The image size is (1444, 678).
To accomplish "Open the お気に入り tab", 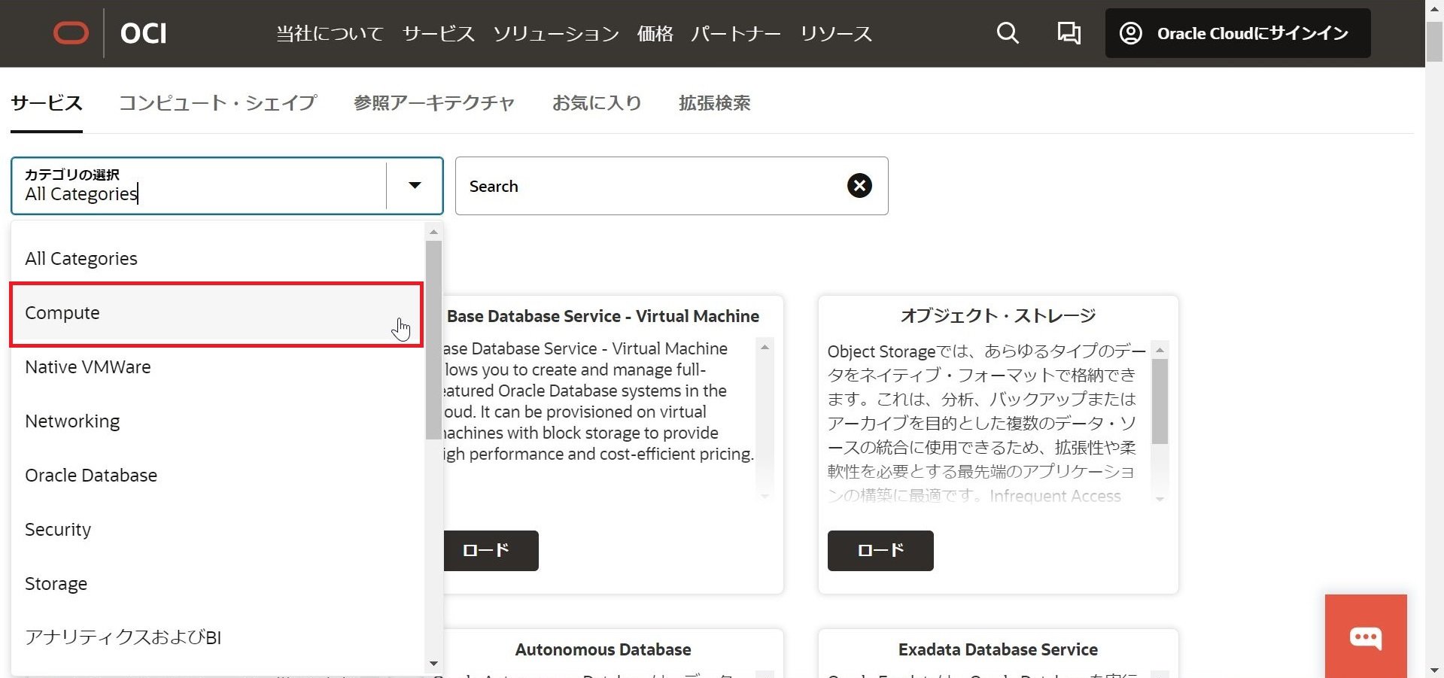I will [596, 103].
